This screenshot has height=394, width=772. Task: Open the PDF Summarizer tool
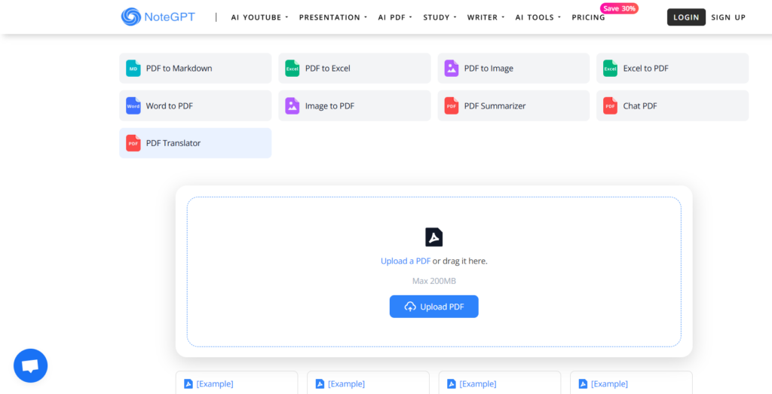[513, 105]
